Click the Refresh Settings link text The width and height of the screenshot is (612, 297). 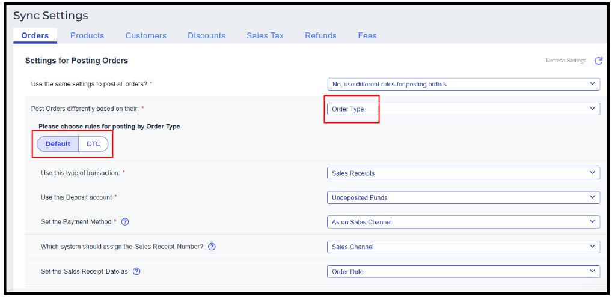566,61
